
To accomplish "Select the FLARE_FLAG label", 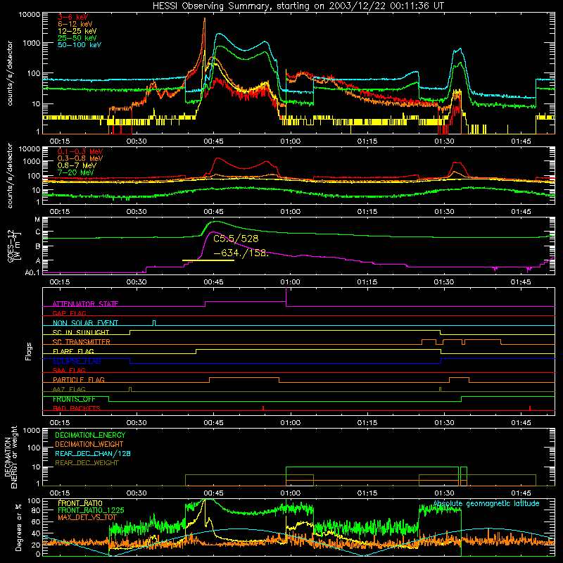I will [73, 351].
